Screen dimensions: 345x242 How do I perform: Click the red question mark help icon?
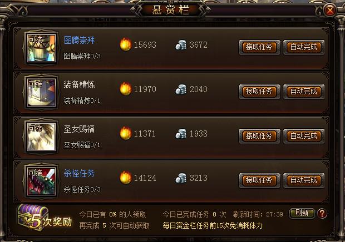(322, 214)
